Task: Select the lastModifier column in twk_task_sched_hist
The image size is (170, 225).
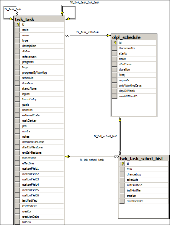Action: click(x=144, y=190)
